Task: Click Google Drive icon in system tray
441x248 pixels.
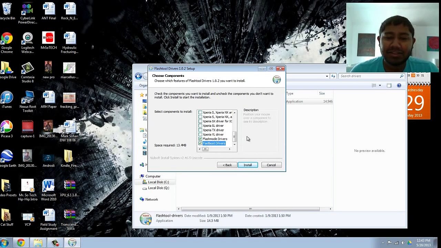Action: point(410,243)
